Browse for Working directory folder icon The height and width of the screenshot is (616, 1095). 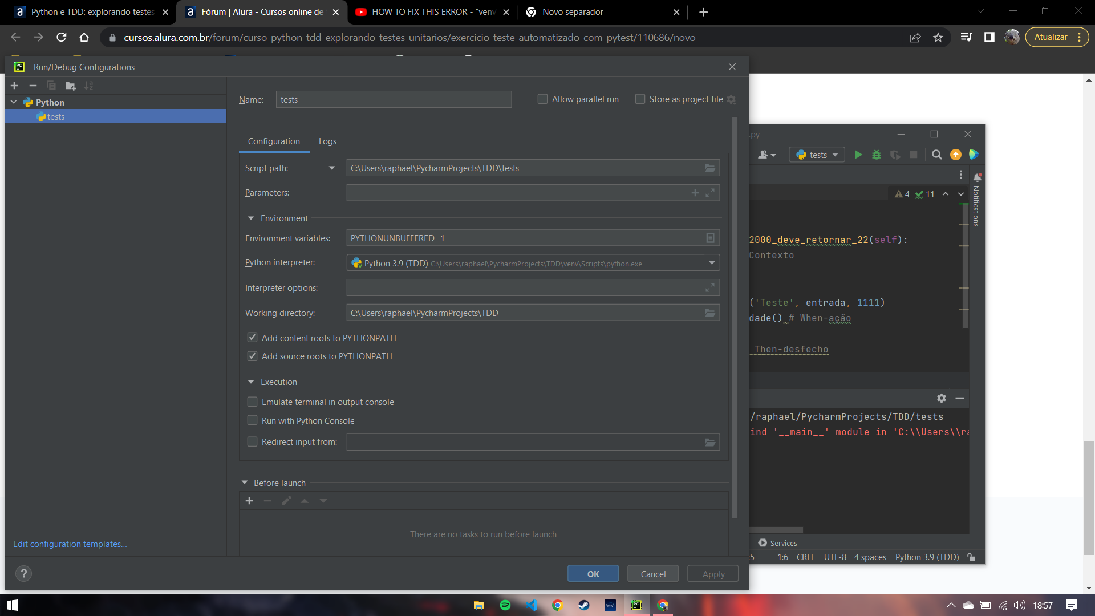click(710, 313)
